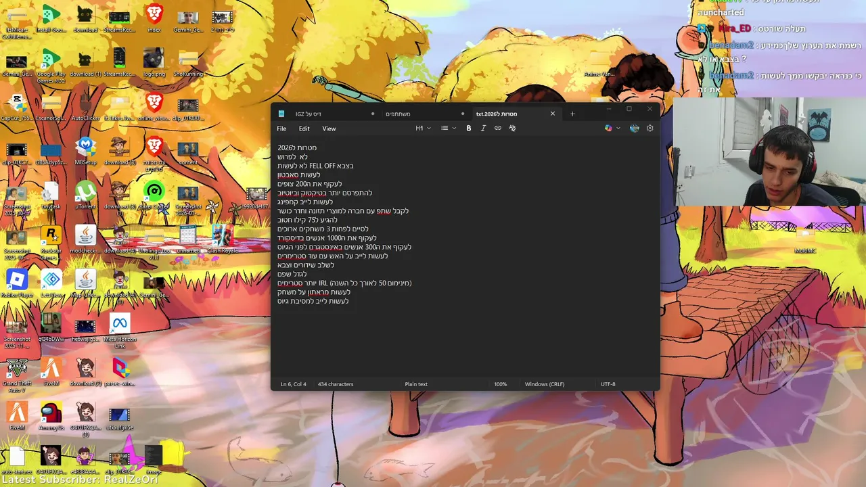Click the Copilot icon in Notepad
The height and width of the screenshot is (487, 866).
[x=608, y=129]
